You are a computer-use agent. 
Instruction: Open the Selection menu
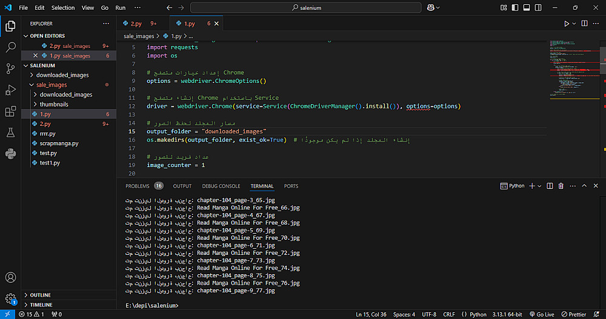pos(63,8)
